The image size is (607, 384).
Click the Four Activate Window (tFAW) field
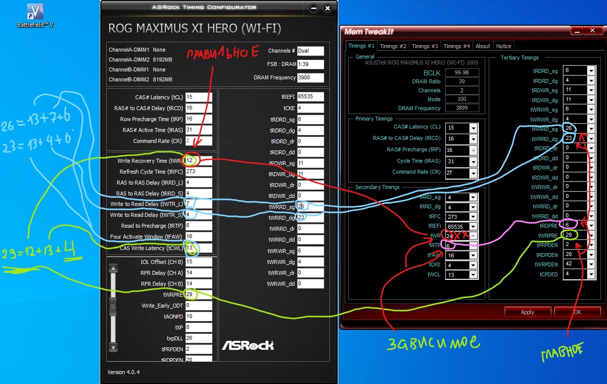point(198,237)
